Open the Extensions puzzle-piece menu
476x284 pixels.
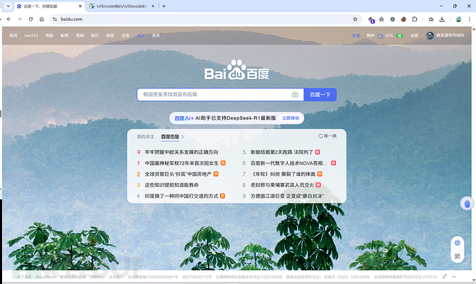pos(415,19)
